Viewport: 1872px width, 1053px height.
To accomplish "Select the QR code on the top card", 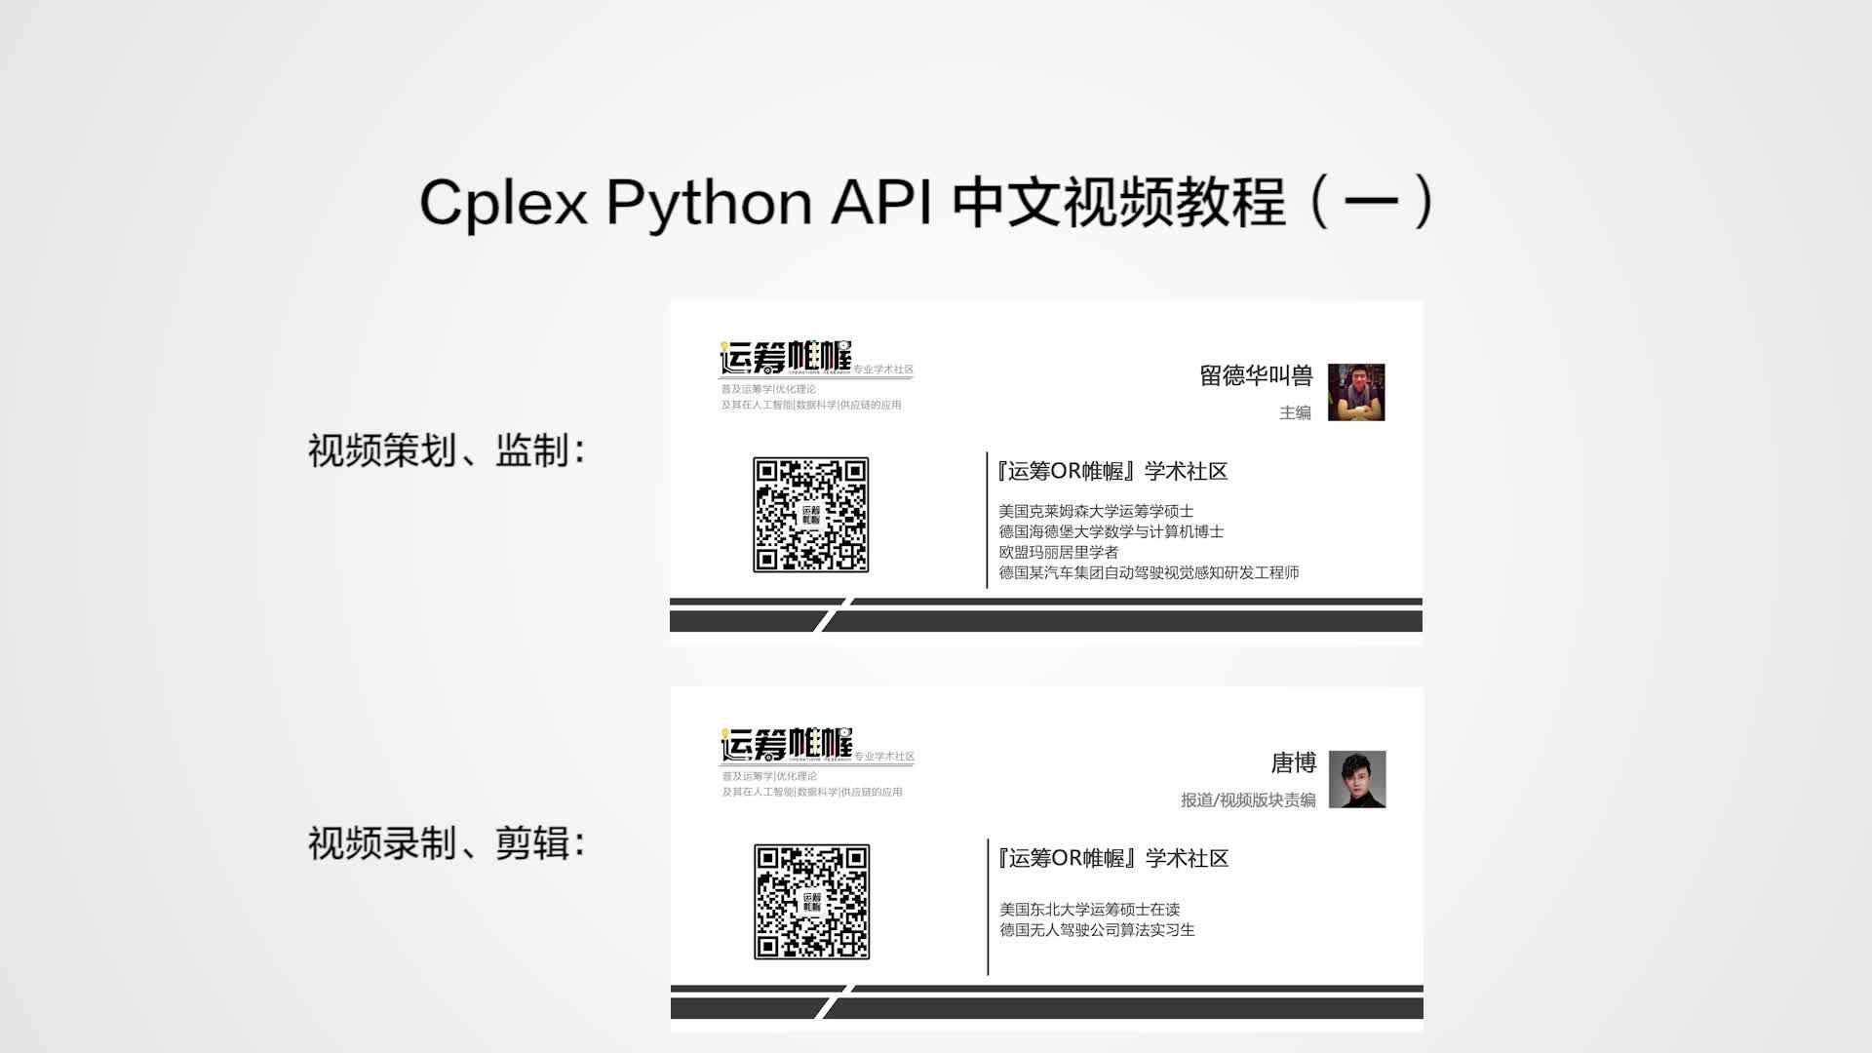I will point(811,517).
